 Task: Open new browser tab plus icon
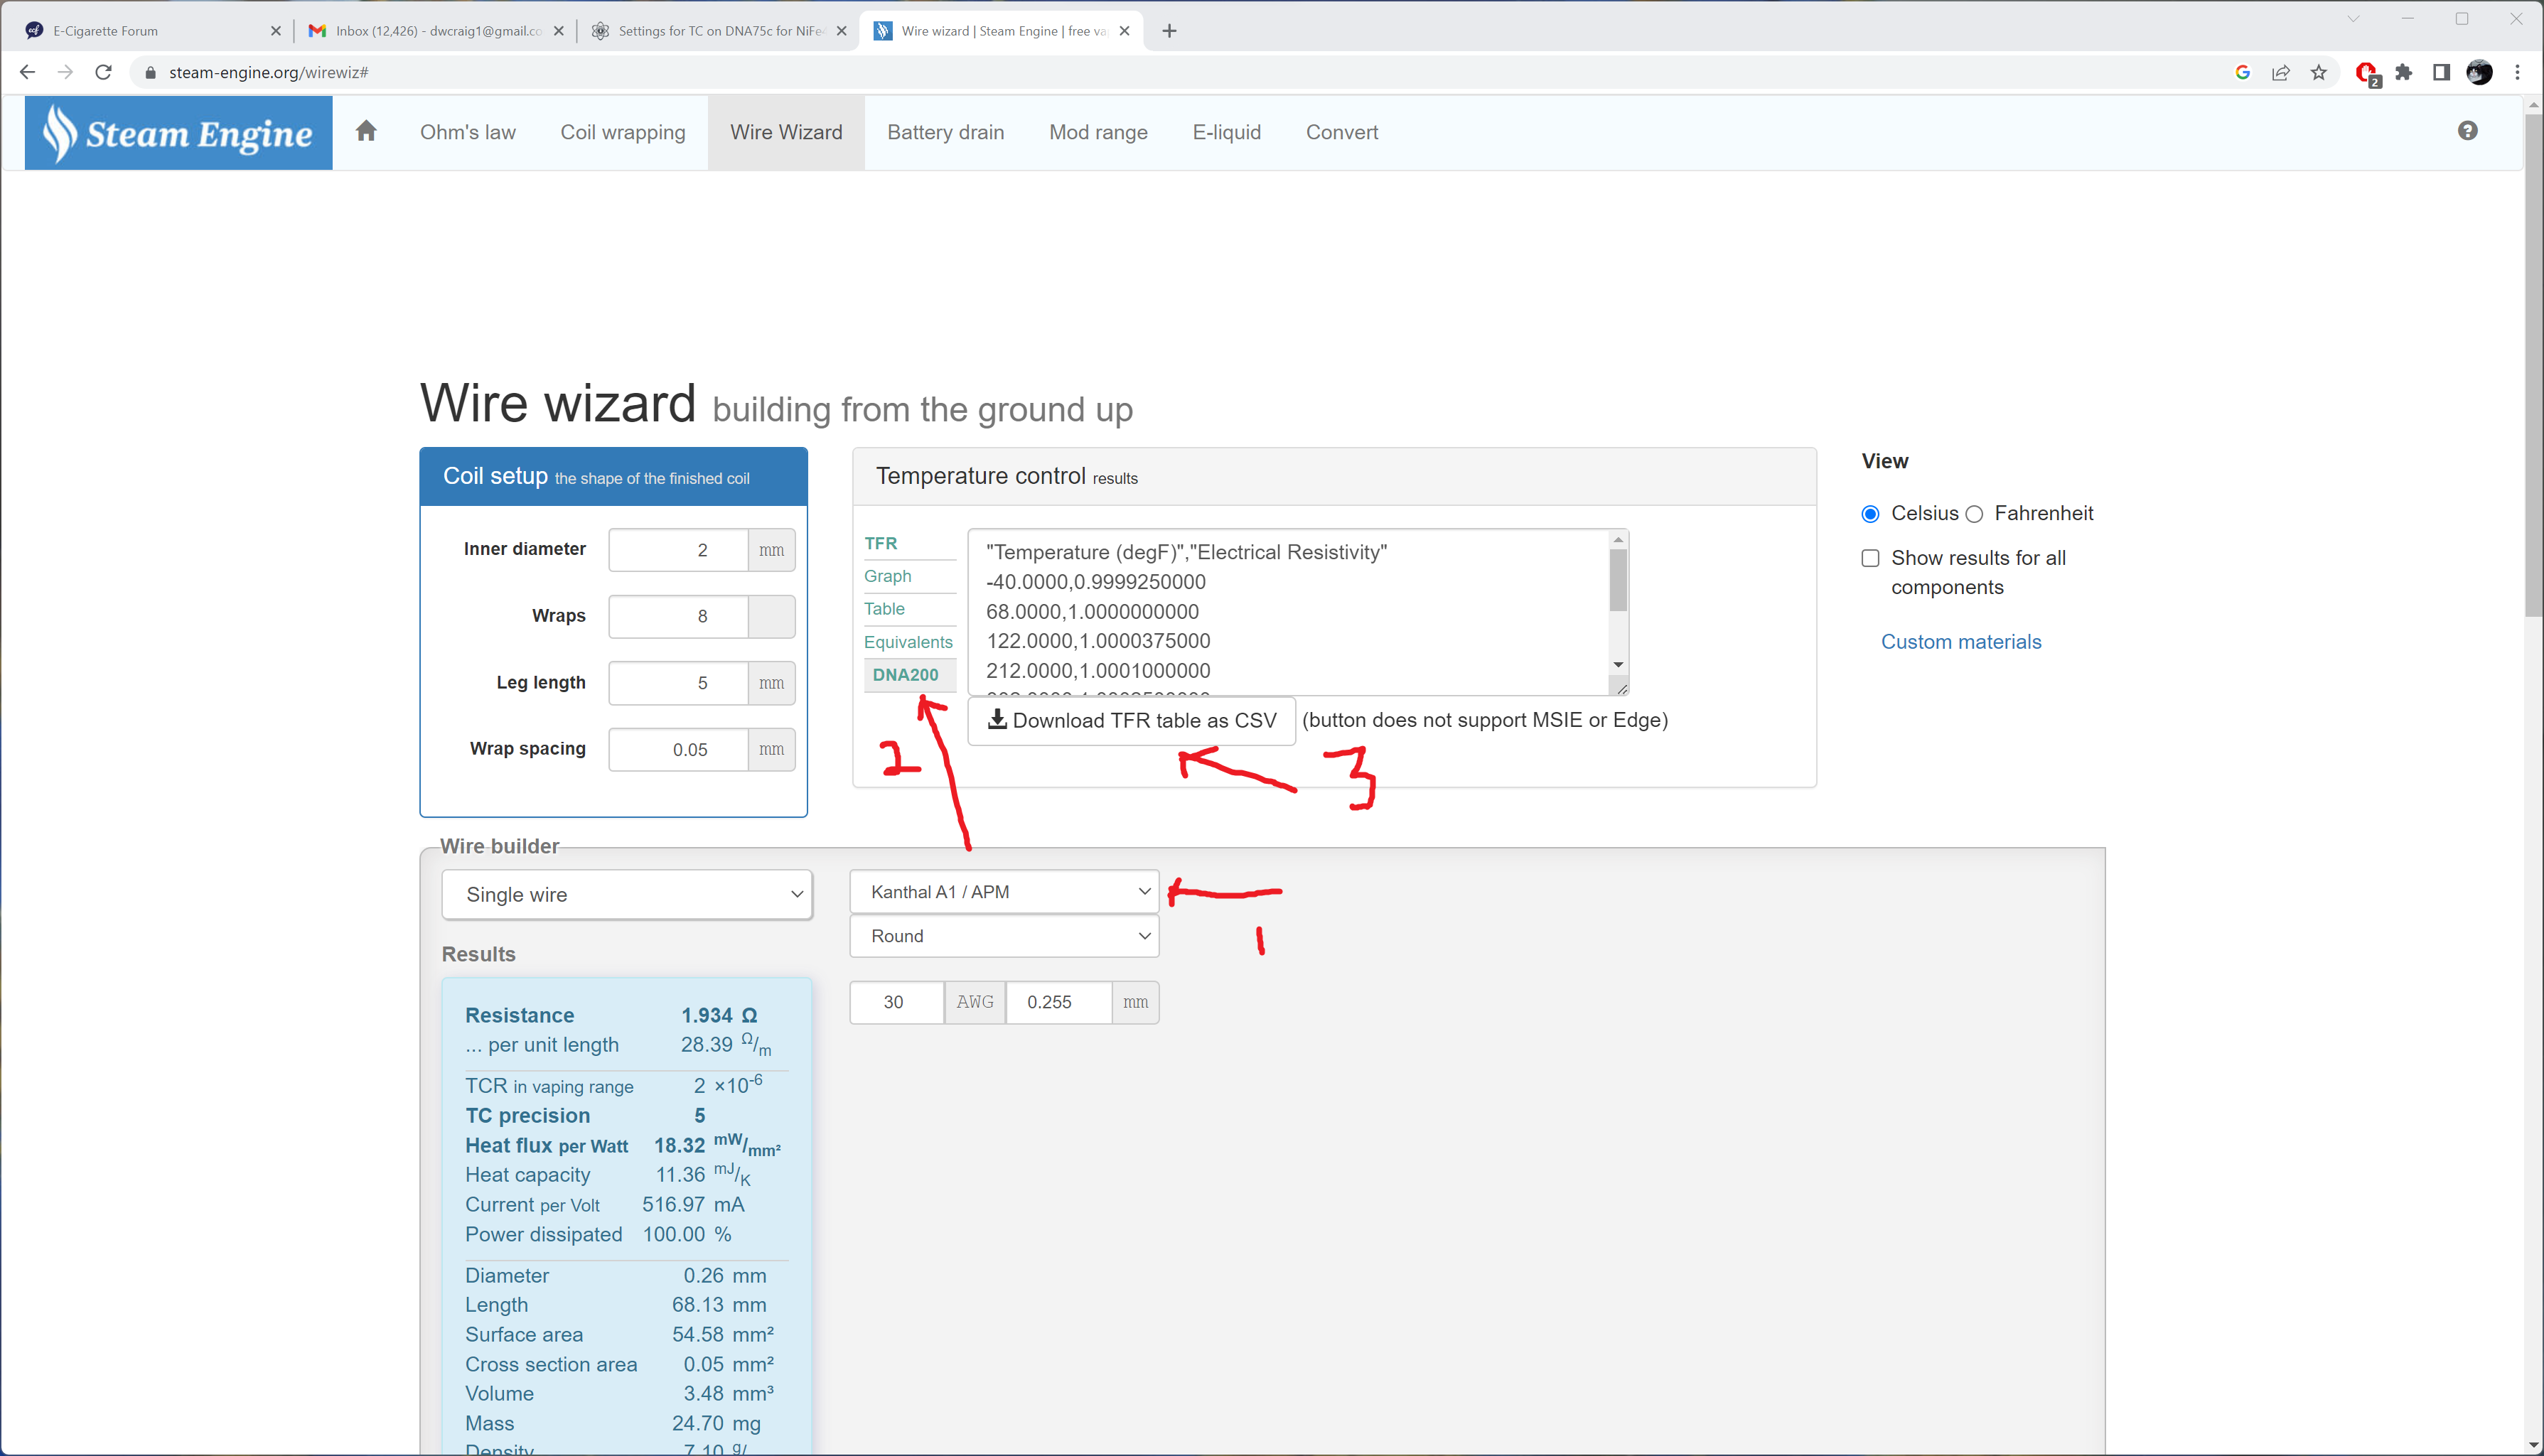[x=1169, y=31]
